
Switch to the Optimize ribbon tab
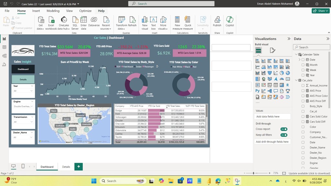[x=85, y=11]
